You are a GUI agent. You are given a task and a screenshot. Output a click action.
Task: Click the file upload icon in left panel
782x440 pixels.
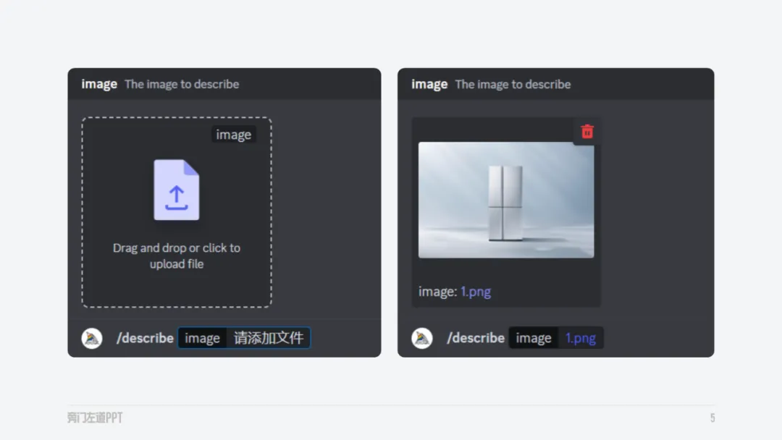tap(177, 190)
